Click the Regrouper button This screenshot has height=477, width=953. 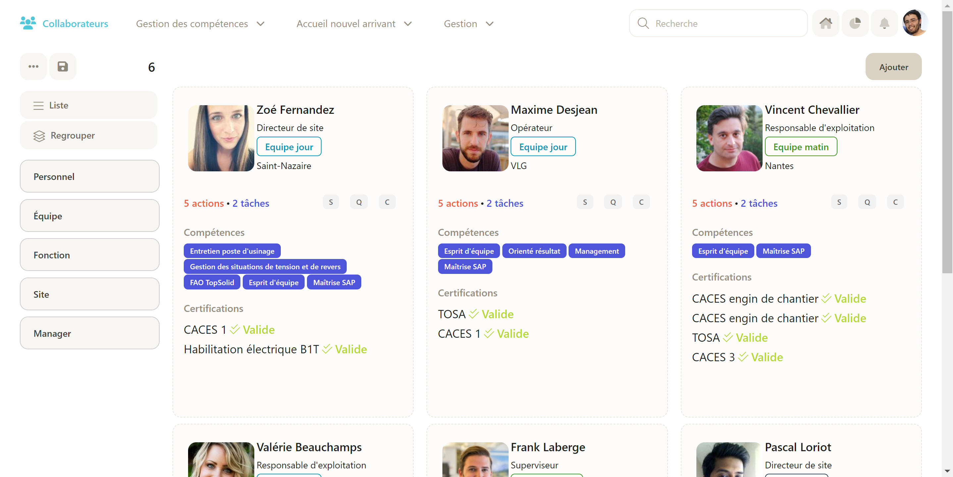point(88,135)
